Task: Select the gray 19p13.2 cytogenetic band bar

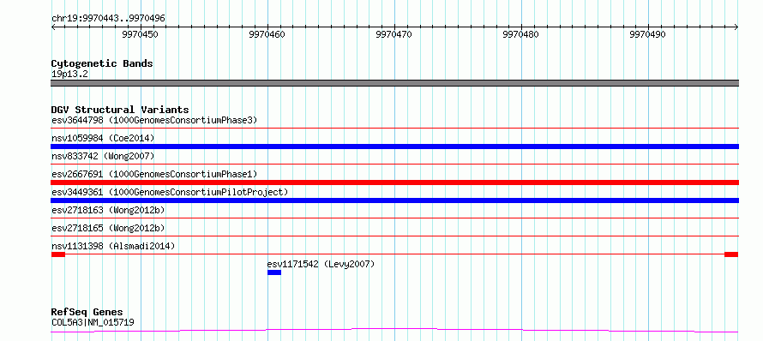Action: pyautogui.click(x=394, y=83)
